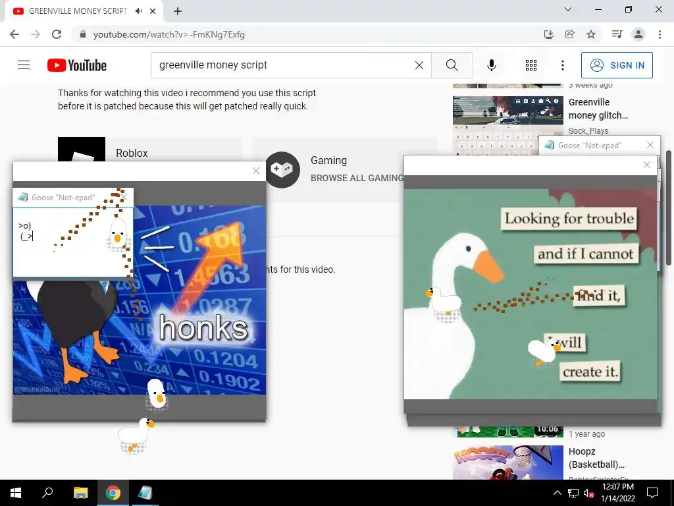Screen dimensions: 674x506
Task: Visit the Sock_Plays channel
Action: (588, 131)
